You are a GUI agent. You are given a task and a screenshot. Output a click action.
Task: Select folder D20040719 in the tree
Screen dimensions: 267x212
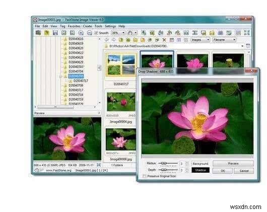76,99
